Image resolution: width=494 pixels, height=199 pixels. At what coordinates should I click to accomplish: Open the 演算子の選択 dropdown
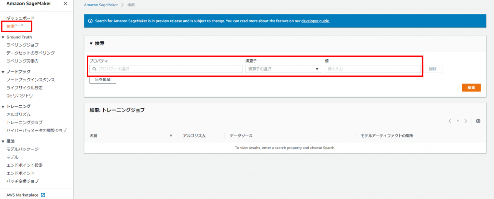[284, 69]
